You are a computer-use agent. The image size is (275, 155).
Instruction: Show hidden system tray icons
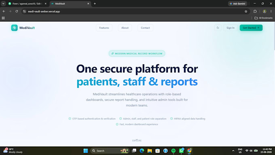(233, 151)
